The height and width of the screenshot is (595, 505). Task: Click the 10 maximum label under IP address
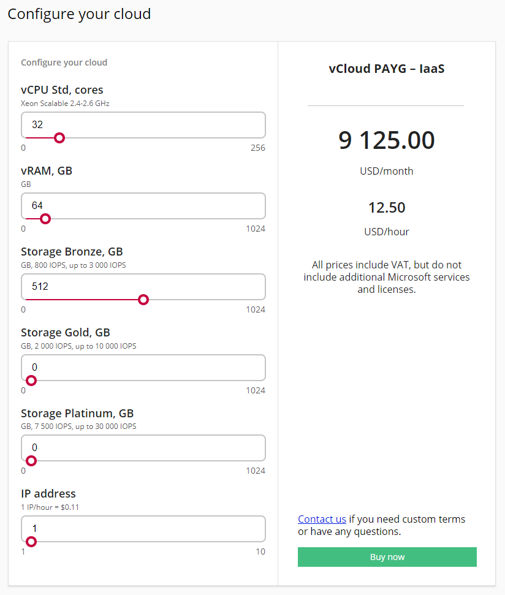click(260, 551)
